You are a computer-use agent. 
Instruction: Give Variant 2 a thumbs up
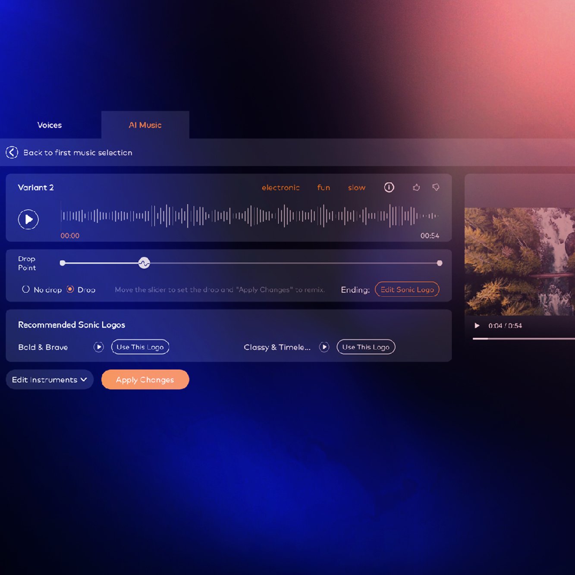416,187
